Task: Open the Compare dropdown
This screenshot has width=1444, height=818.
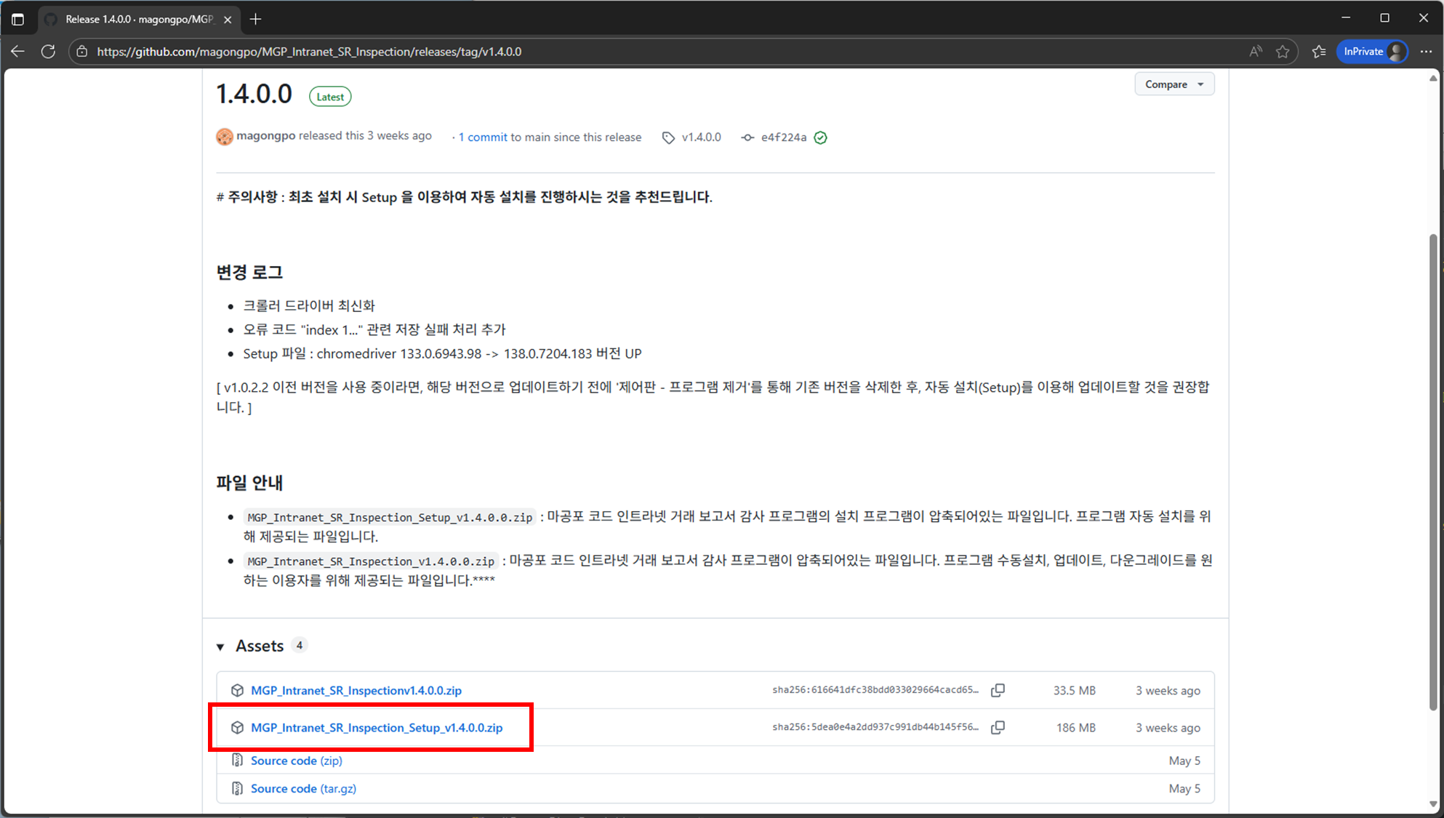Action: [x=1174, y=84]
